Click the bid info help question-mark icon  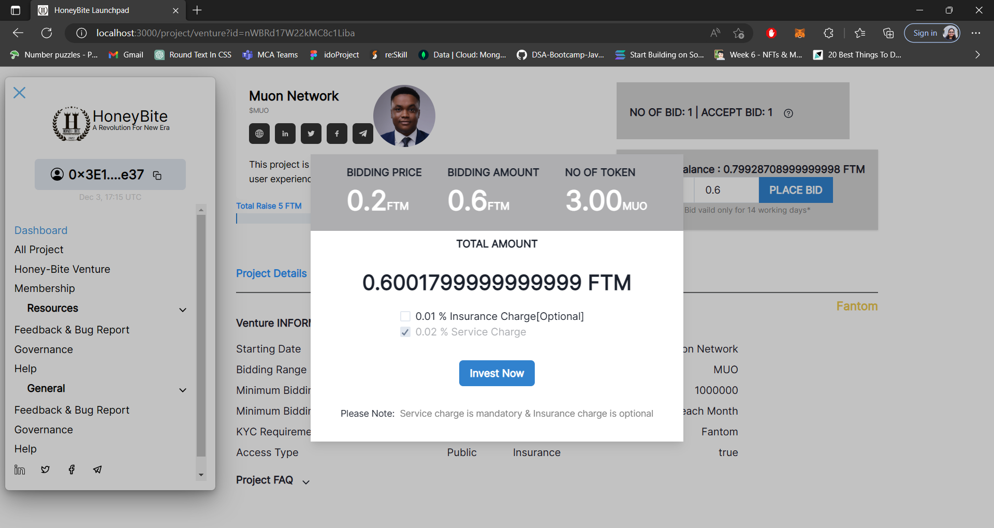(x=788, y=113)
